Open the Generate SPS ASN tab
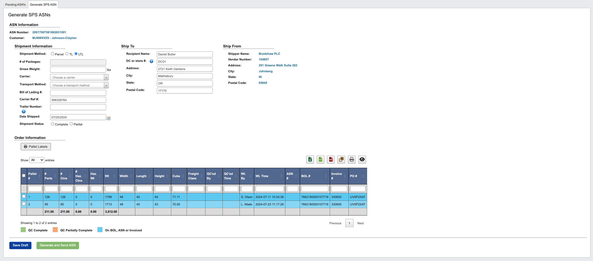The width and height of the screenshot is (593, 261). [x=43, y=5]
